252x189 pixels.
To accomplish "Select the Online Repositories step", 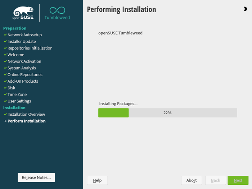I will [25, 75].
